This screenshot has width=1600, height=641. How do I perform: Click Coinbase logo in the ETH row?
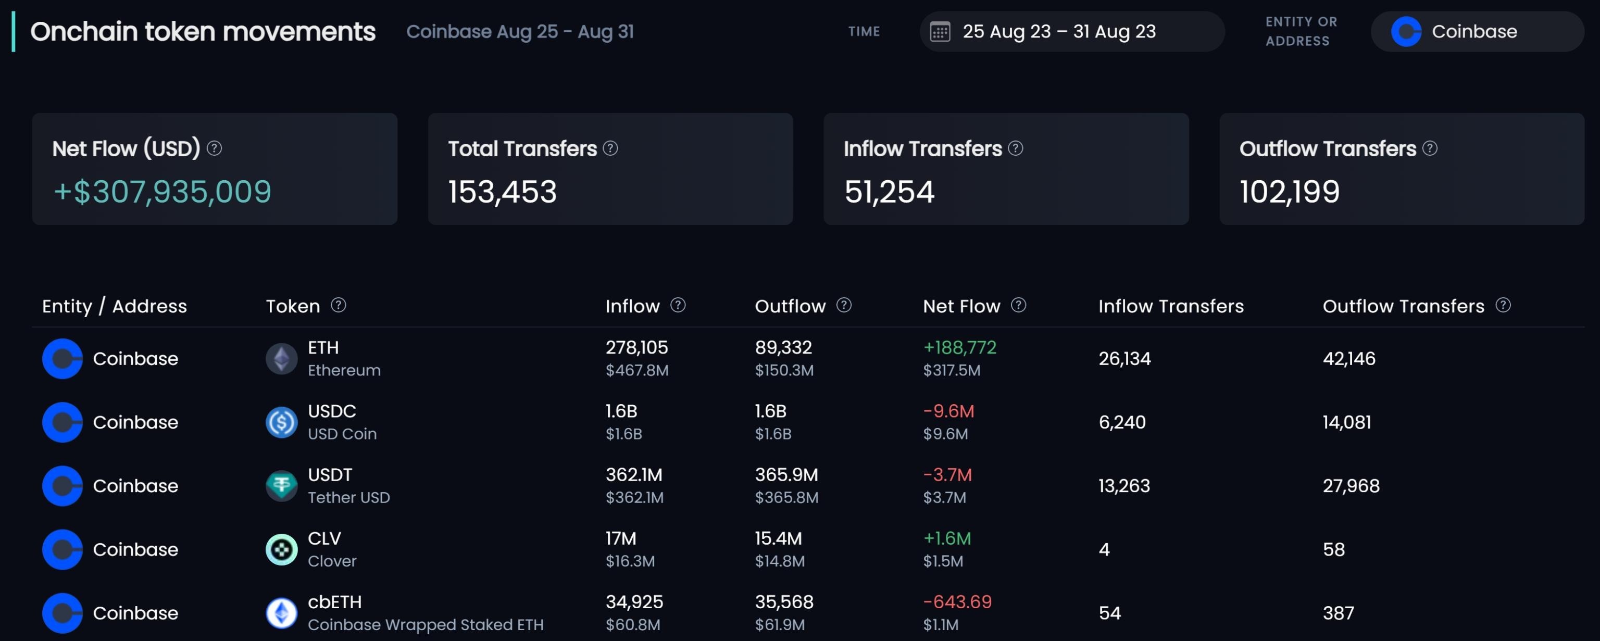click(62, 359)
